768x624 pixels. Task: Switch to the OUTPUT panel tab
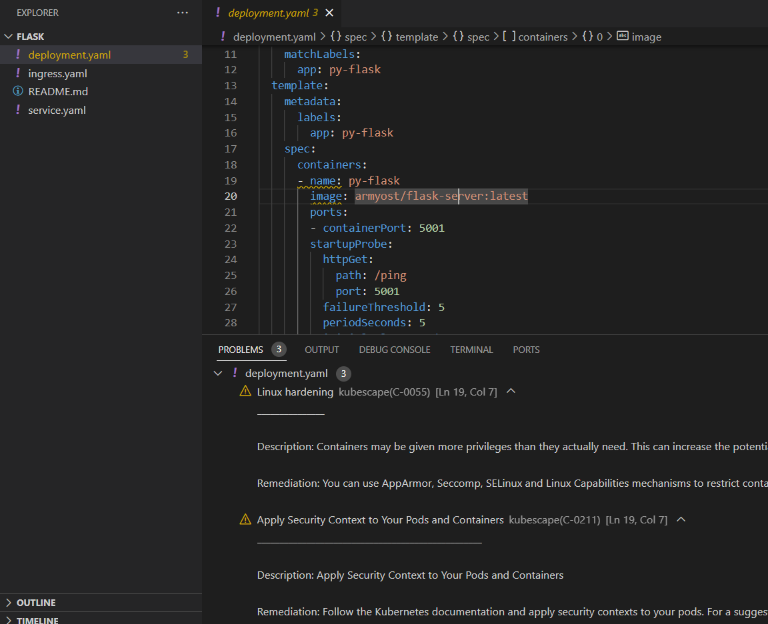click(322, 350)
